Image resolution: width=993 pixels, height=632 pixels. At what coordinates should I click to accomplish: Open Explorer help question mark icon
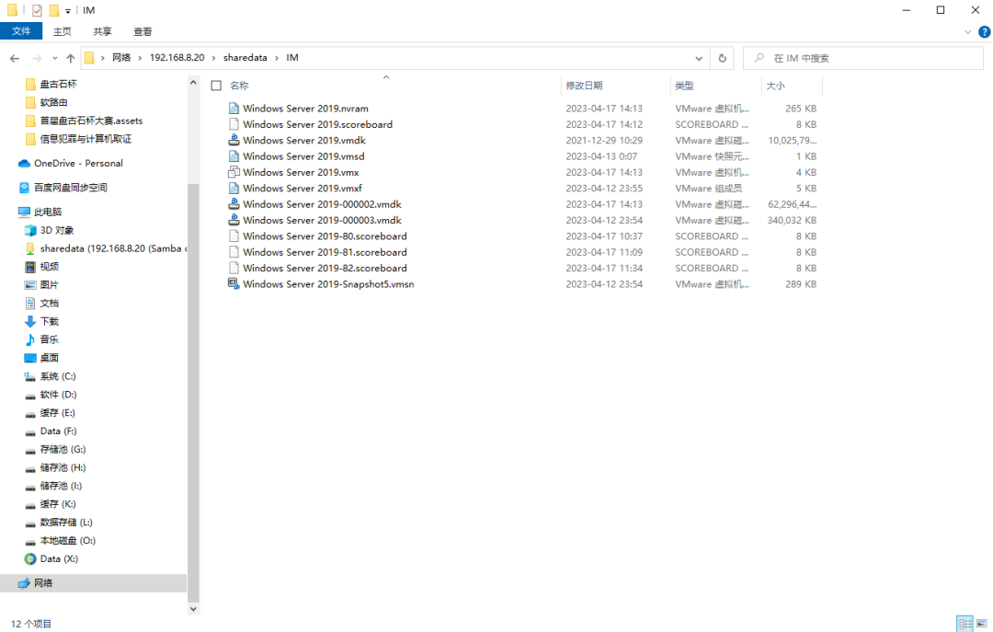984,31
